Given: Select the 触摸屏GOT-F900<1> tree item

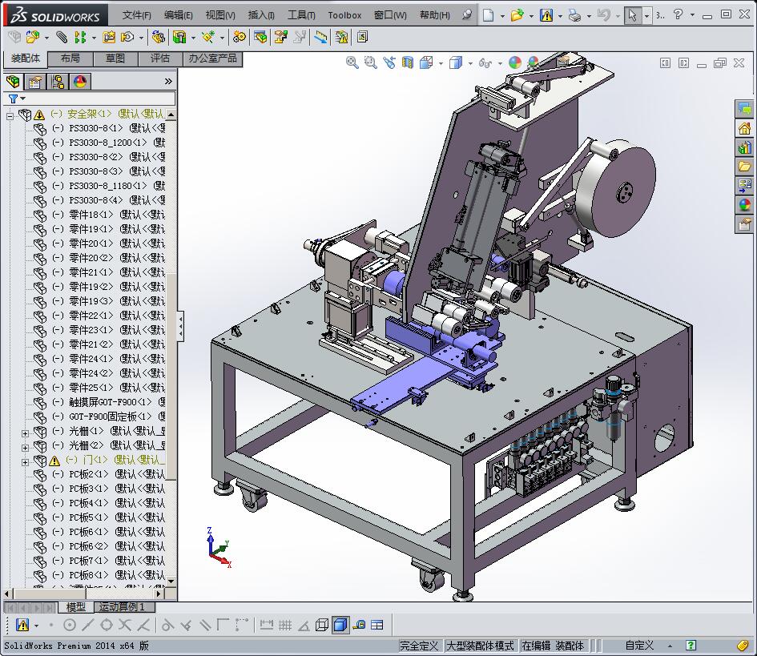Looking at the screenshot, I should pyautogui.click(x=111, y=401).
